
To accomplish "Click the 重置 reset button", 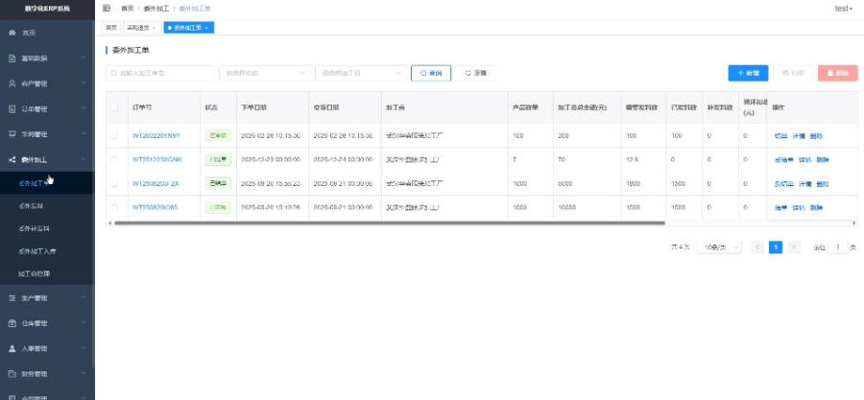I will 475,73.
